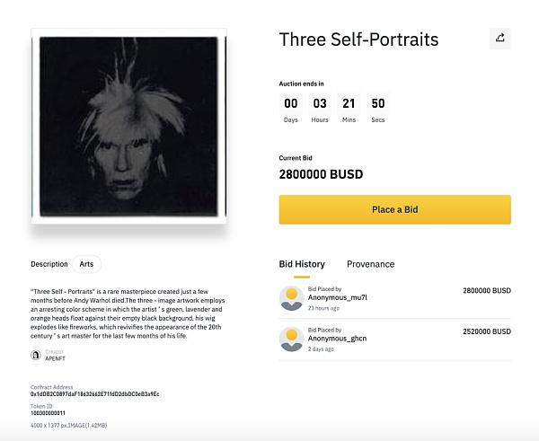Image resolution: width=539 pixels, height=441 pixels.
Task: Click the APENFT creator avatar icon
Action: 36,355
